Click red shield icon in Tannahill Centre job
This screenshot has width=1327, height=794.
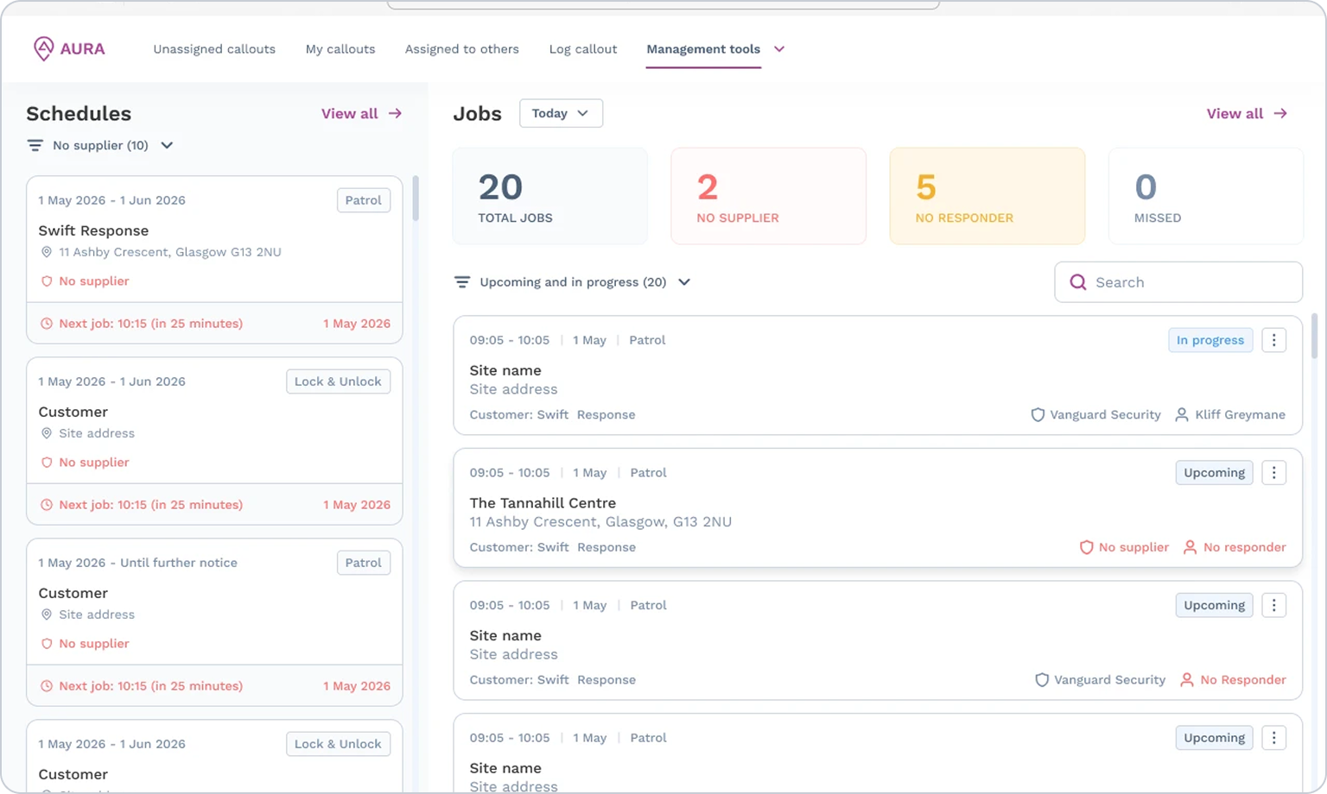click(x=1087, y=547)
